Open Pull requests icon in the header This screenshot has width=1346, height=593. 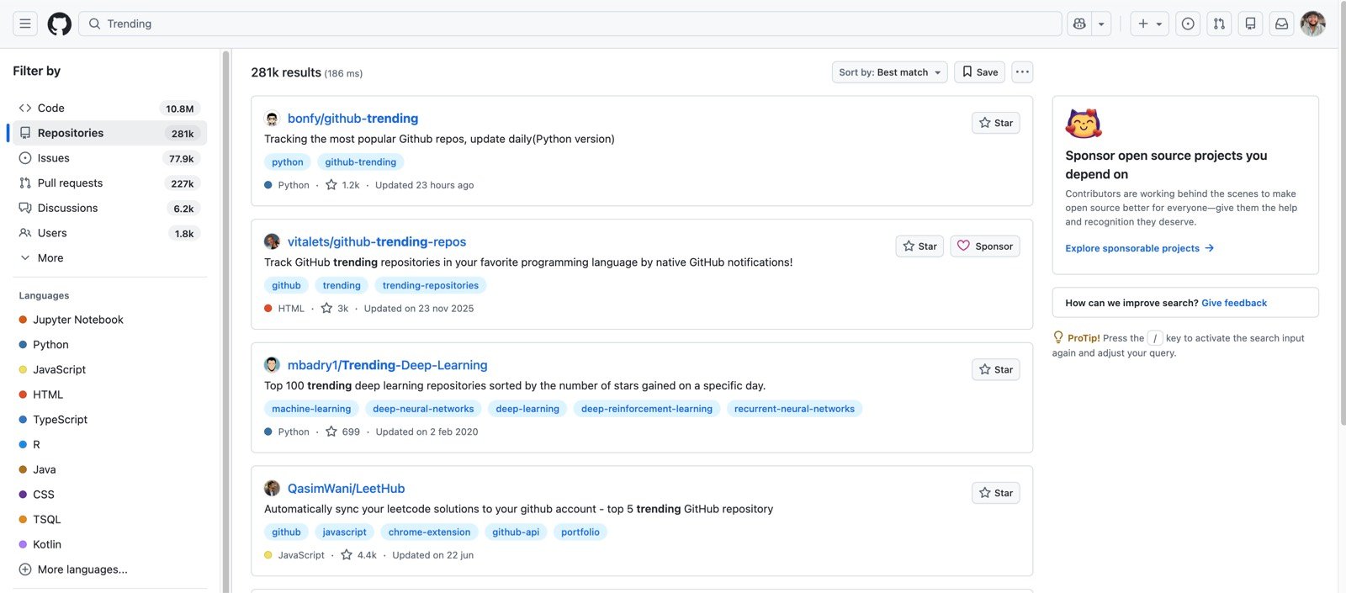[x=1219, y=24]
